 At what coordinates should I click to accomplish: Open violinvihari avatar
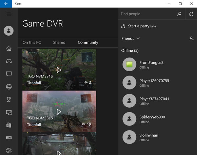pyautogui.click(x=129, y=137)
